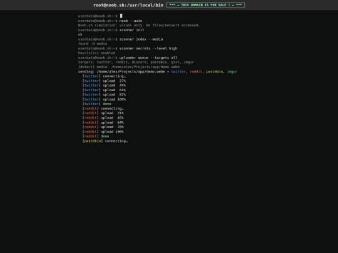Click the '[reddit] upload 45%' line
The width and height of the screenshot is (338, 253).
point(103,118)
